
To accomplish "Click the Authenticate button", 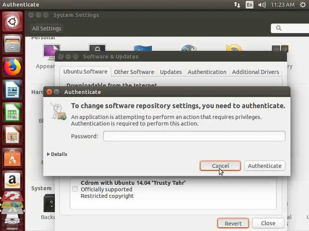I will click(x=265, y=166).
